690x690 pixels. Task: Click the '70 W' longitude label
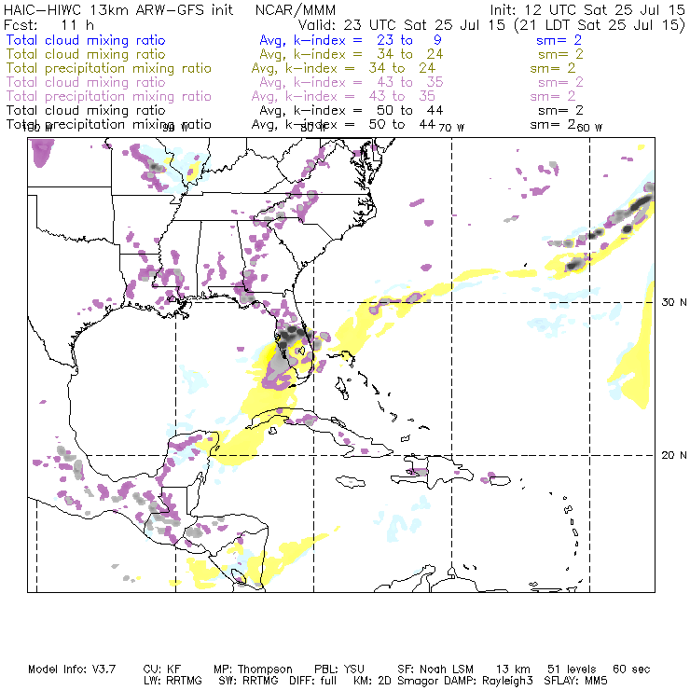(x=451, y=128)
